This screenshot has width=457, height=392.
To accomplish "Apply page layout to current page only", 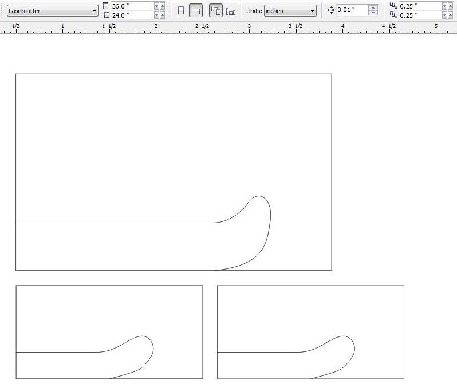I will 231,12.
